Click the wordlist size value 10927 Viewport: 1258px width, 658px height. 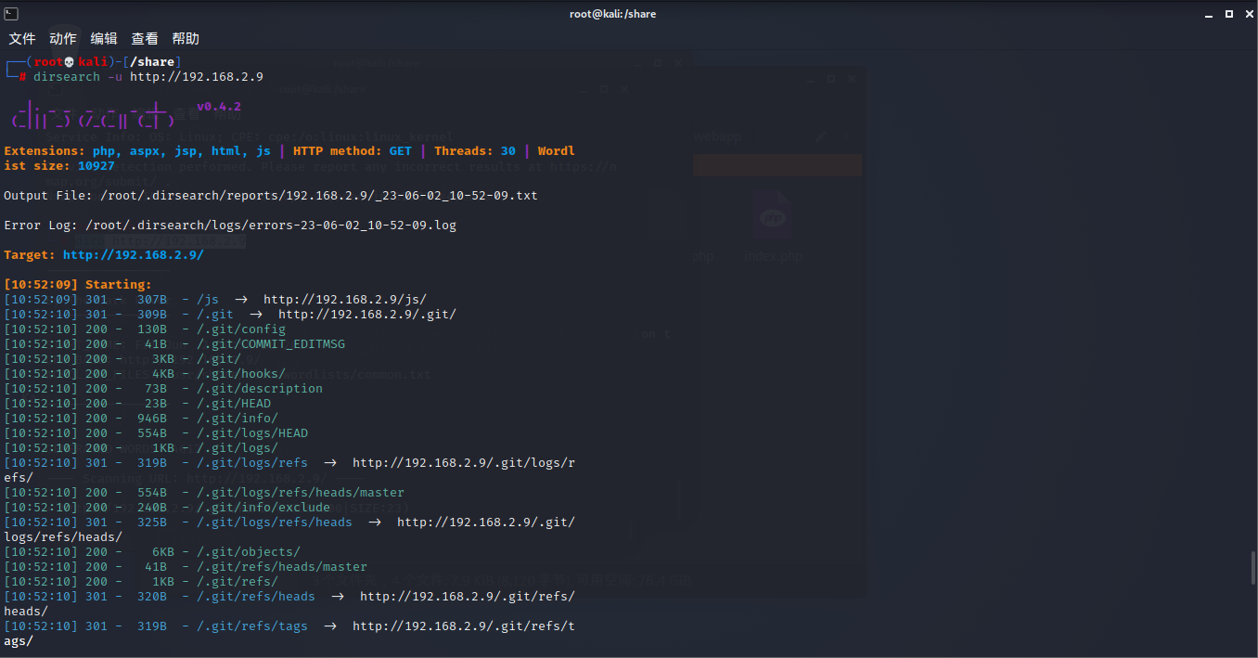(96, 166)
